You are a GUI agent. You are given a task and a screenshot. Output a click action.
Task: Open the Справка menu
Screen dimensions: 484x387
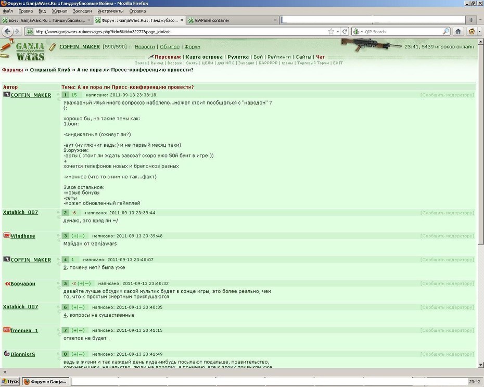coord(137,11)
